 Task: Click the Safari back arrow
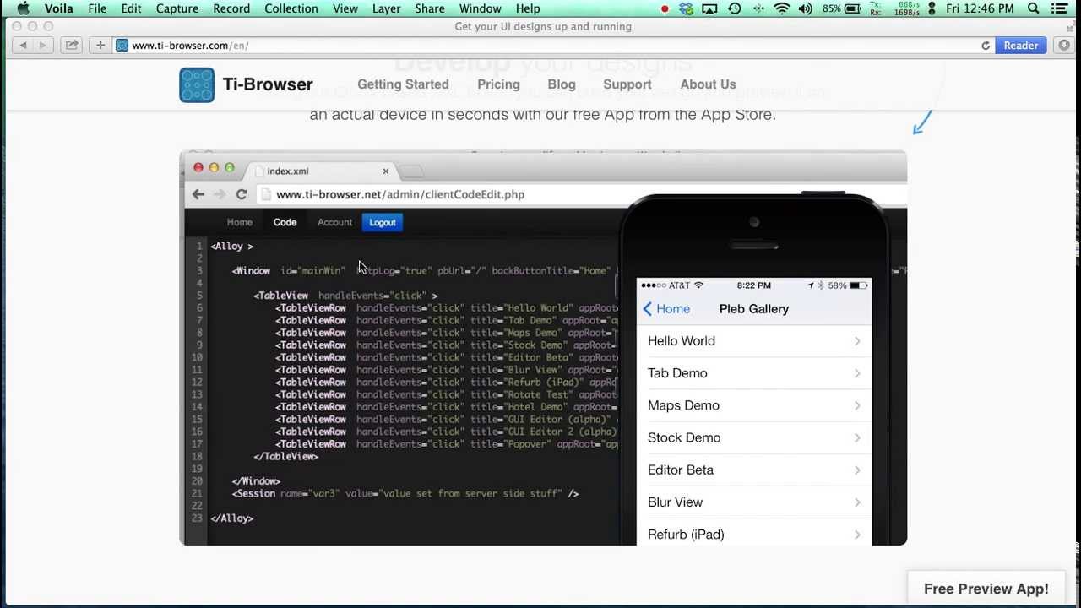click(x=23, y=46)
